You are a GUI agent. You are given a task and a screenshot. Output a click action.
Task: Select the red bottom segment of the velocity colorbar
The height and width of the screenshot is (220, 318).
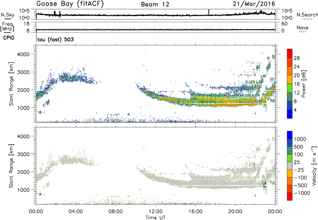click(x=290, y=197)
